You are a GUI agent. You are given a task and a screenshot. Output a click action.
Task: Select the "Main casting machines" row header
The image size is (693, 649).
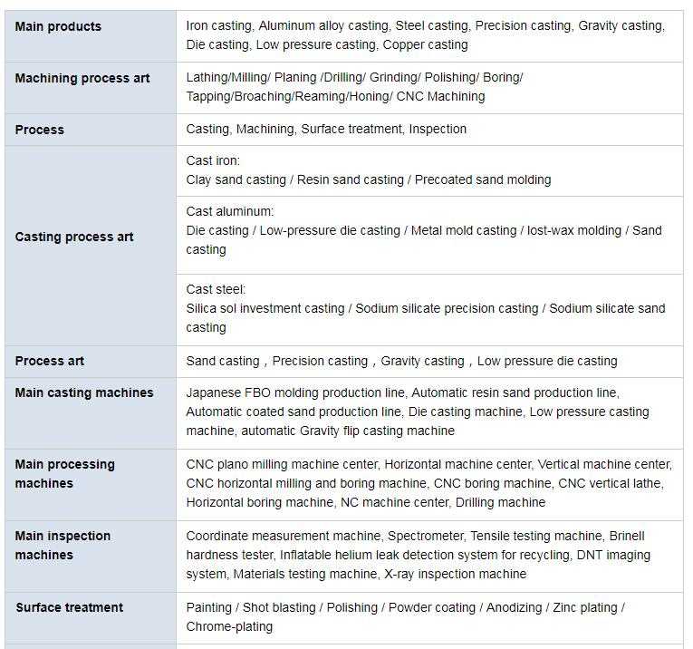click(x=84, y=392)
